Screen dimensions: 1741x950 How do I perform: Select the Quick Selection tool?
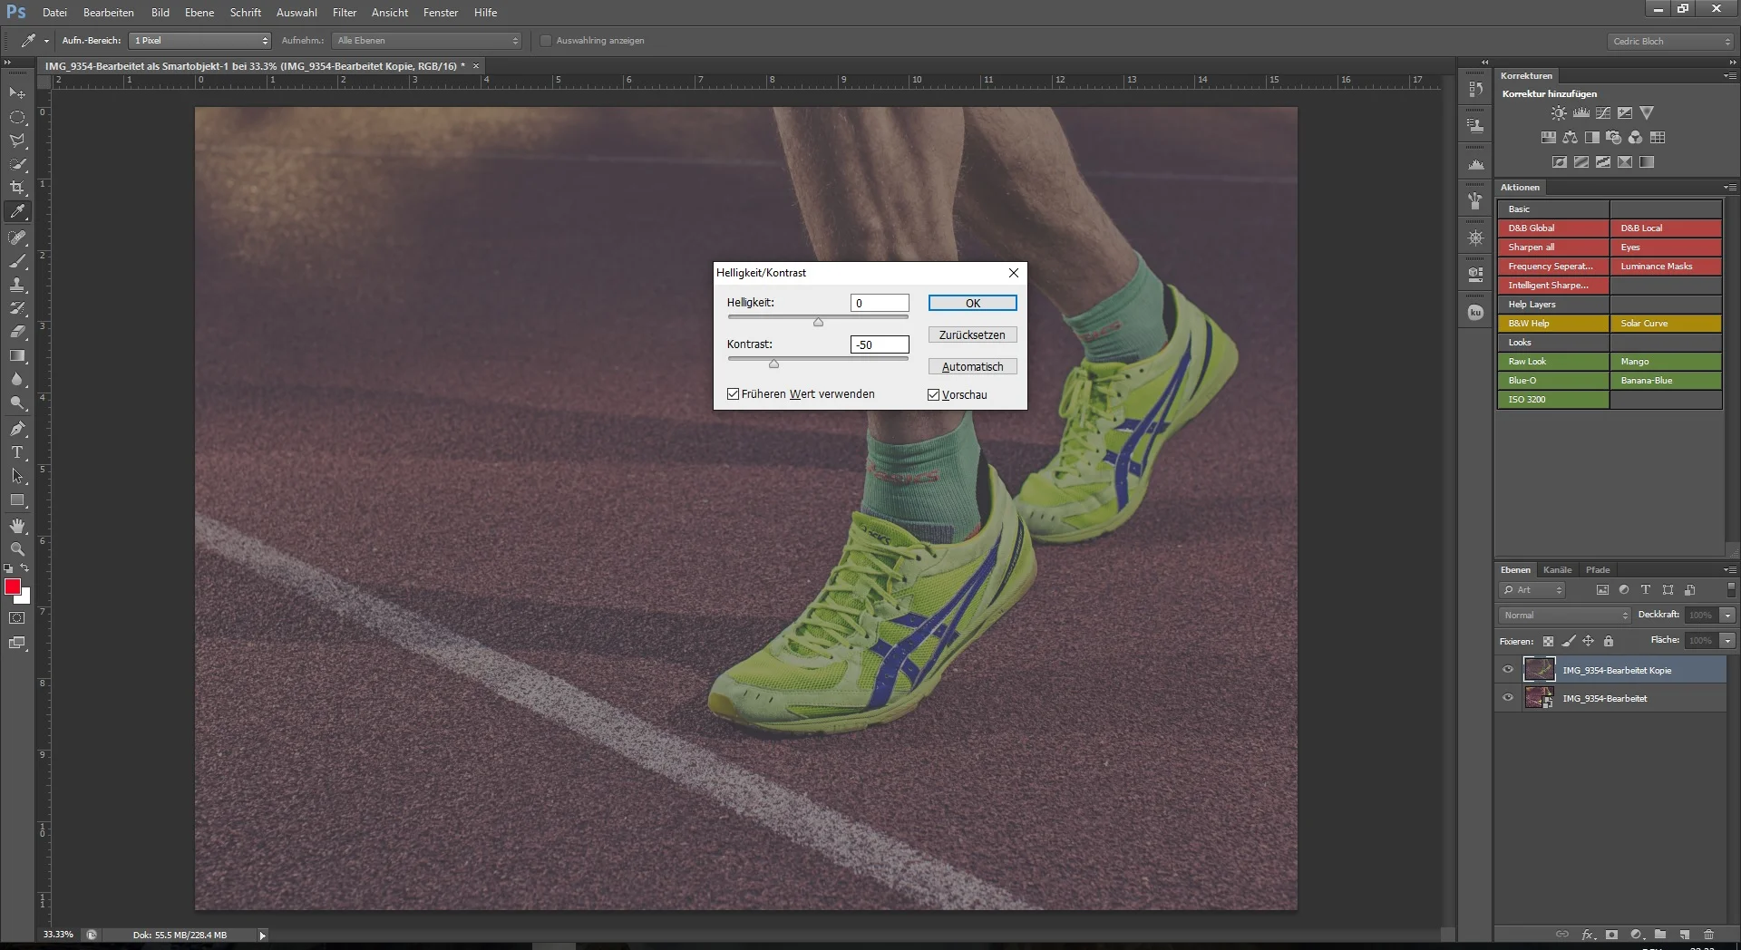(17, 164)
